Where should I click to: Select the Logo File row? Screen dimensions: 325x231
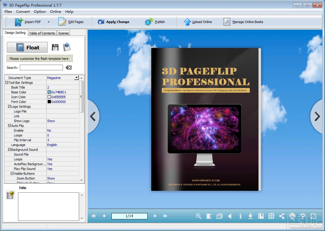42,111
